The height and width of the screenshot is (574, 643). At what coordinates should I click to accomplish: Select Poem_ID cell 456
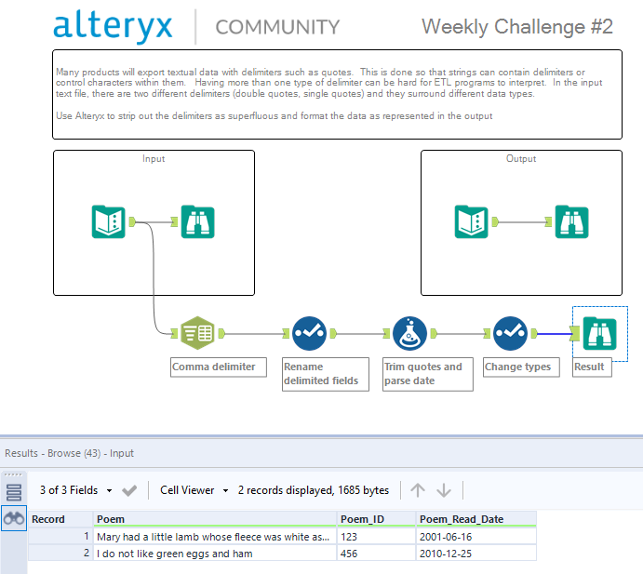(376, 554)
